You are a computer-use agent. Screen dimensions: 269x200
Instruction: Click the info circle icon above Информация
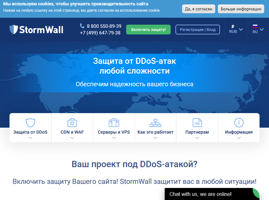click(239, 123)
